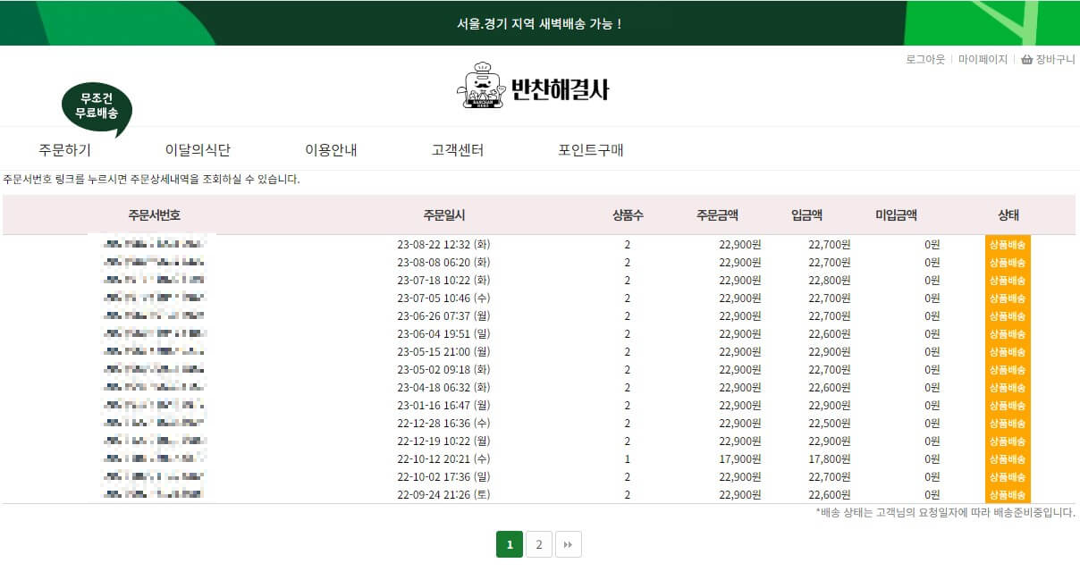Open the 마이페이지 link
This screenshot has height=580, width=1080.
tap(981, 60)
